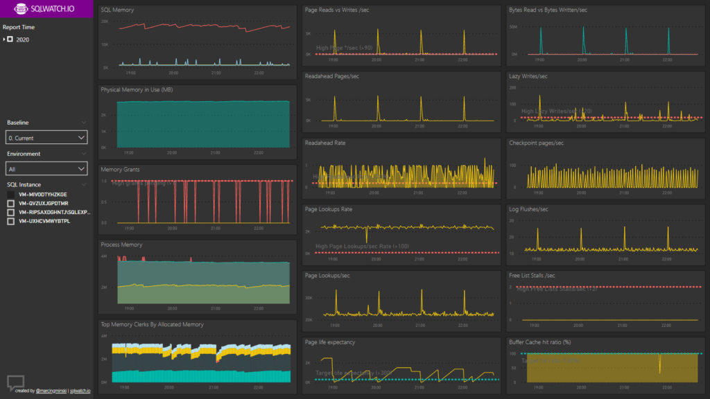Image resolution: width=710 pixels, height=399 pixels.
Task: Select the Process Memory chart title
Action: [x=121, y=245]
